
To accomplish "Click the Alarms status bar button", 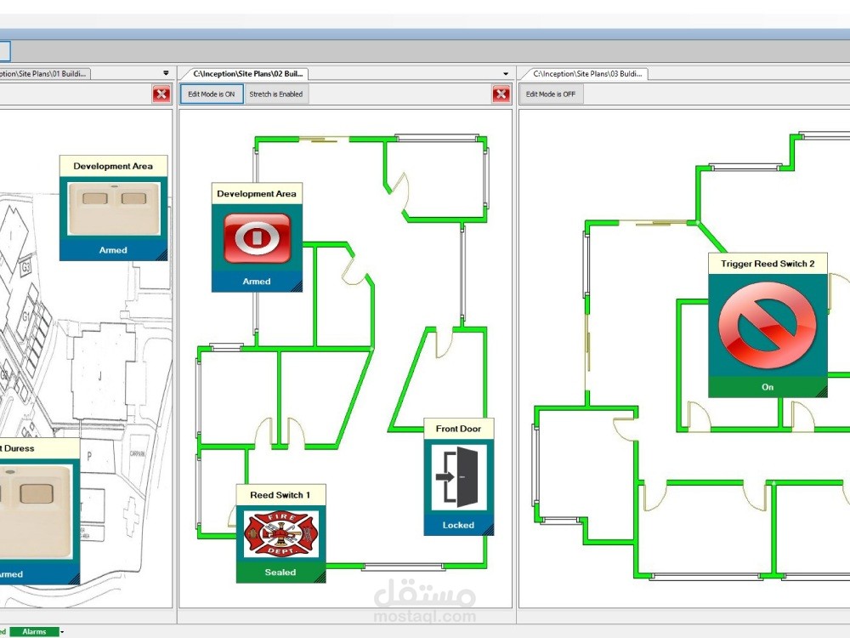I will click(x=34, y=631).
